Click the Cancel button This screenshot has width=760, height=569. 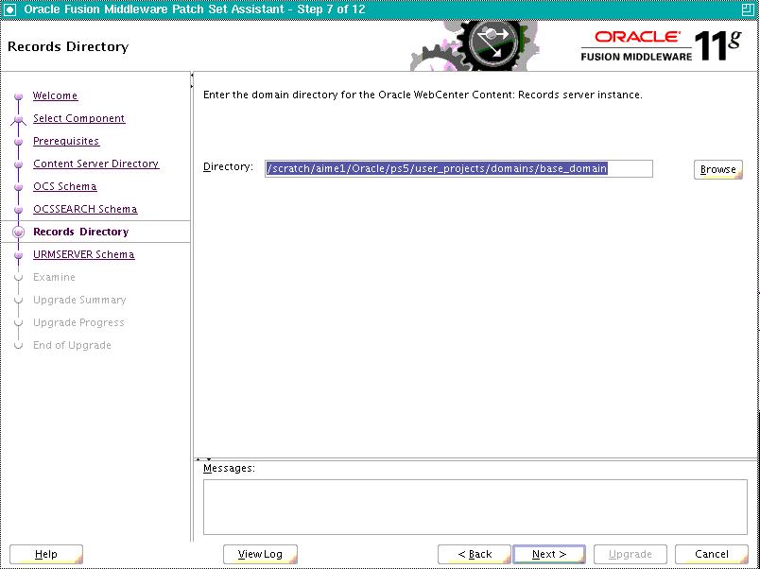tap(712, 554)
